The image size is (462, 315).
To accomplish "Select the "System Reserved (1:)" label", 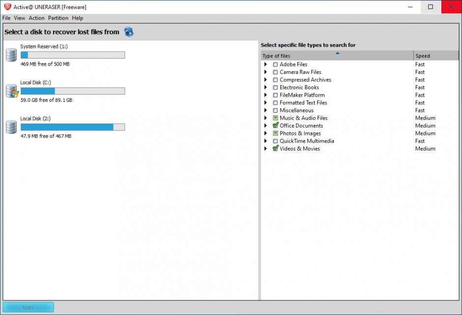I will click(44, 47).
